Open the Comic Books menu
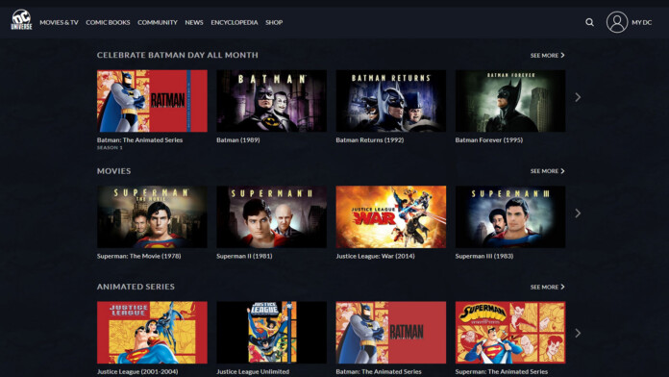 click(108, 22)
